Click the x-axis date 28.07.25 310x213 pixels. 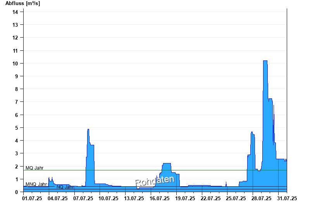tap(261, 198)
